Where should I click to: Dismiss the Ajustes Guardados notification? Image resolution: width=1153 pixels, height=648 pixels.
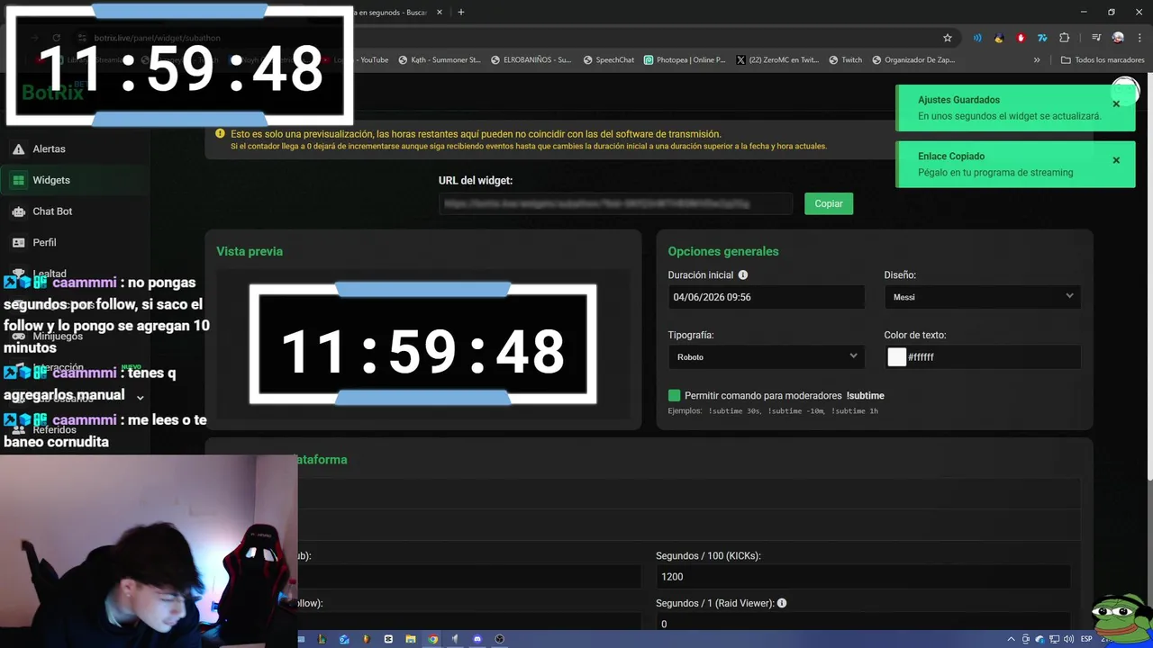pyautogui.click(x=1116, y=103)
